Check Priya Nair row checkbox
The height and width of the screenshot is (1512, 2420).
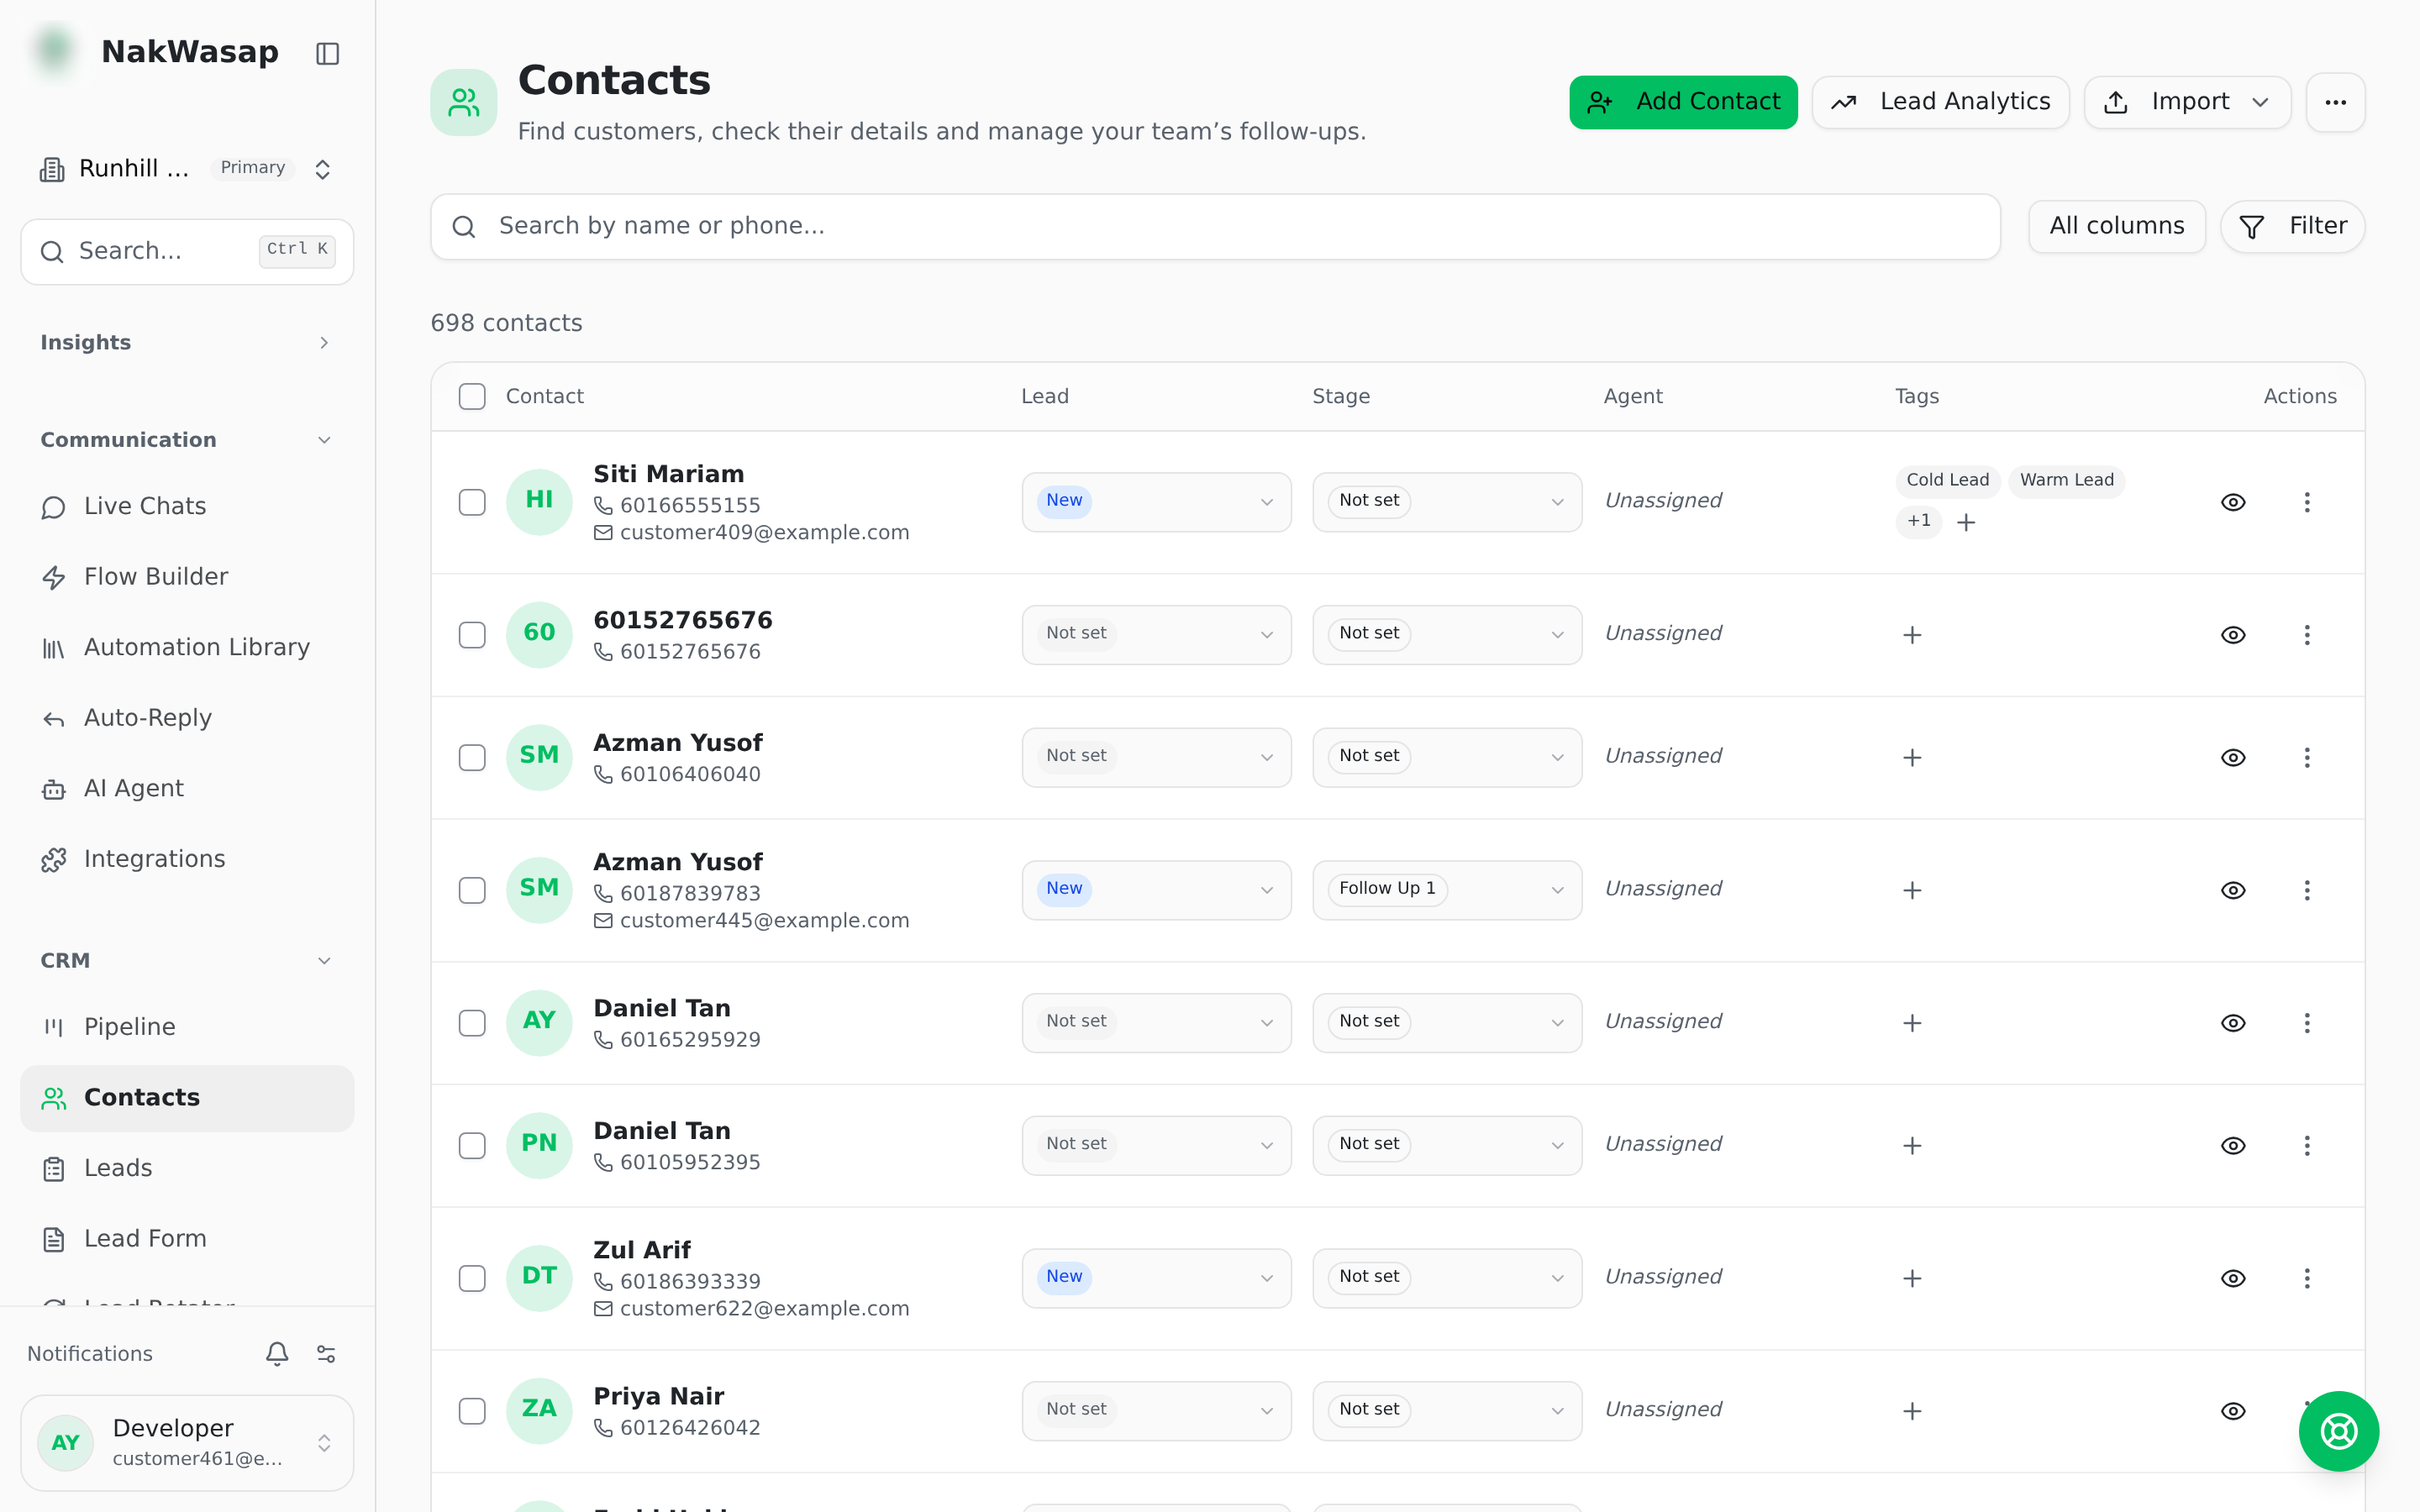click(472, 1411)
